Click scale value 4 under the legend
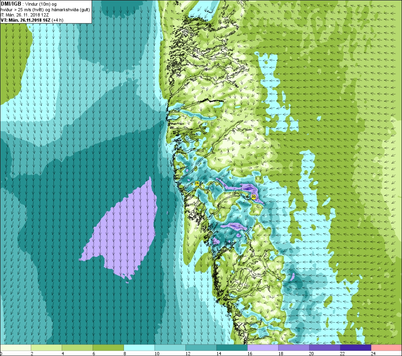The height and width of the screenshot is (356, 402). (63, 354)
